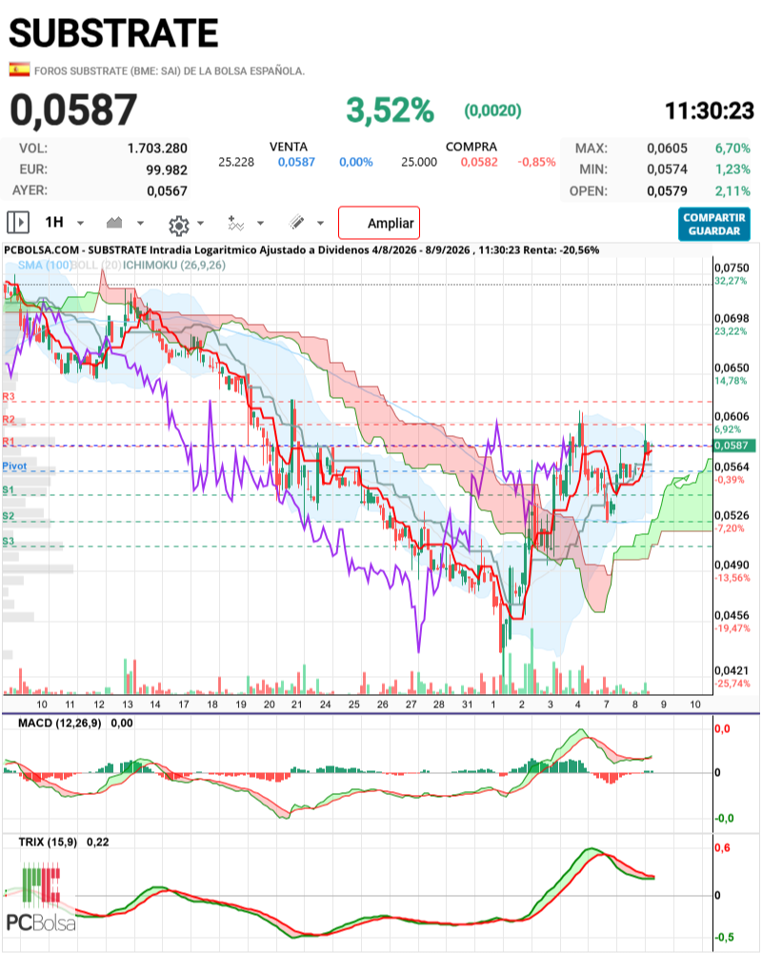Click the R3 resistance level label

[x=9, y=397]
